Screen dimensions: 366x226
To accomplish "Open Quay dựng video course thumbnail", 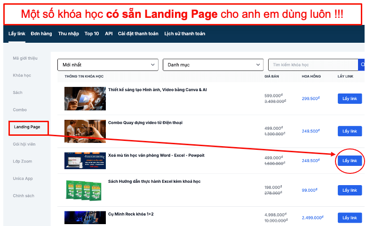I will [x=85, y=131].
